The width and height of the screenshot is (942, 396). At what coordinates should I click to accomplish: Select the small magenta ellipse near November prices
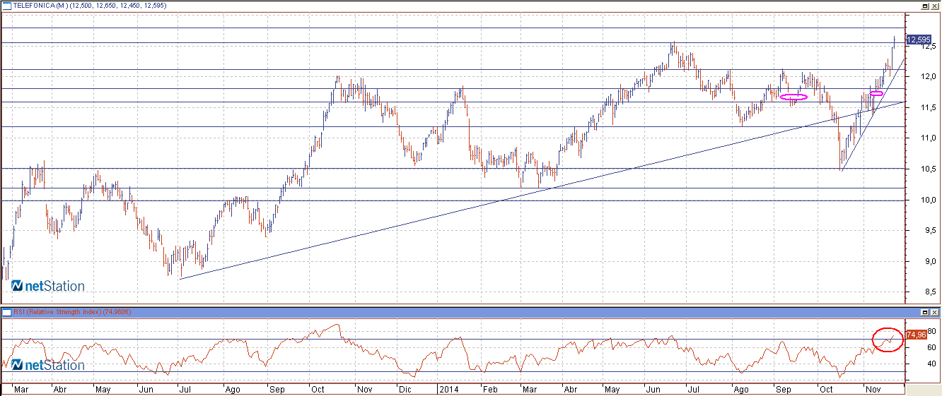pyautogui.click(x=877, y=93)
